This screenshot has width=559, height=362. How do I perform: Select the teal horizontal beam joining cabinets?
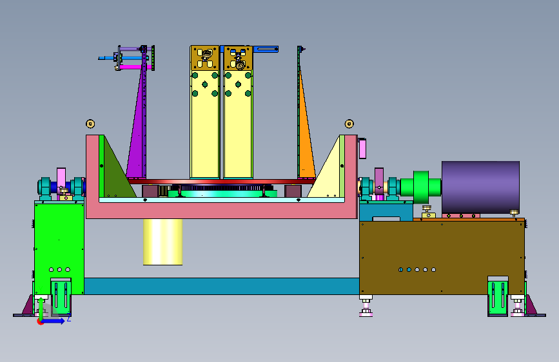[221, 286]
